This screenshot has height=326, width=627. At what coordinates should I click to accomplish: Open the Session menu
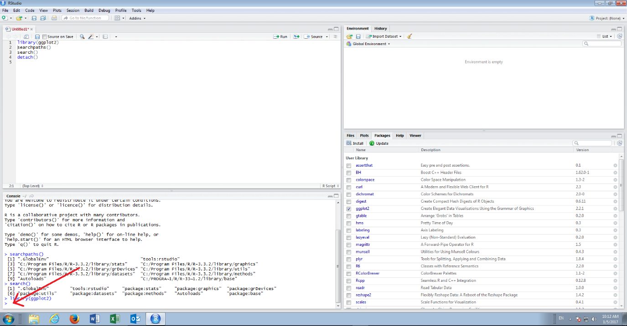click(x=73, y=10)
